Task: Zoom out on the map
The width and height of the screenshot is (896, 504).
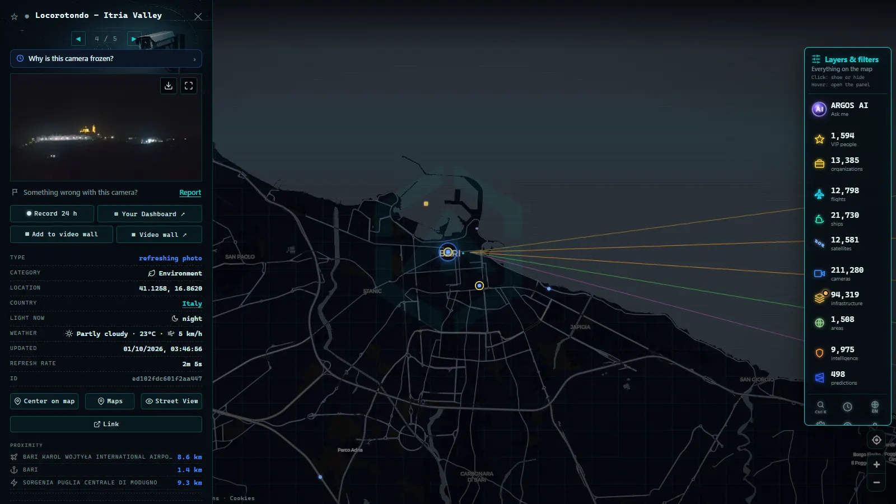Action: 876,482
